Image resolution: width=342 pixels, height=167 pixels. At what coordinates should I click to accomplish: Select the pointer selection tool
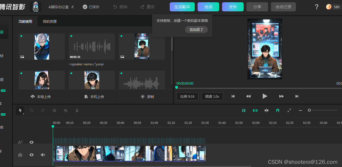20,110
